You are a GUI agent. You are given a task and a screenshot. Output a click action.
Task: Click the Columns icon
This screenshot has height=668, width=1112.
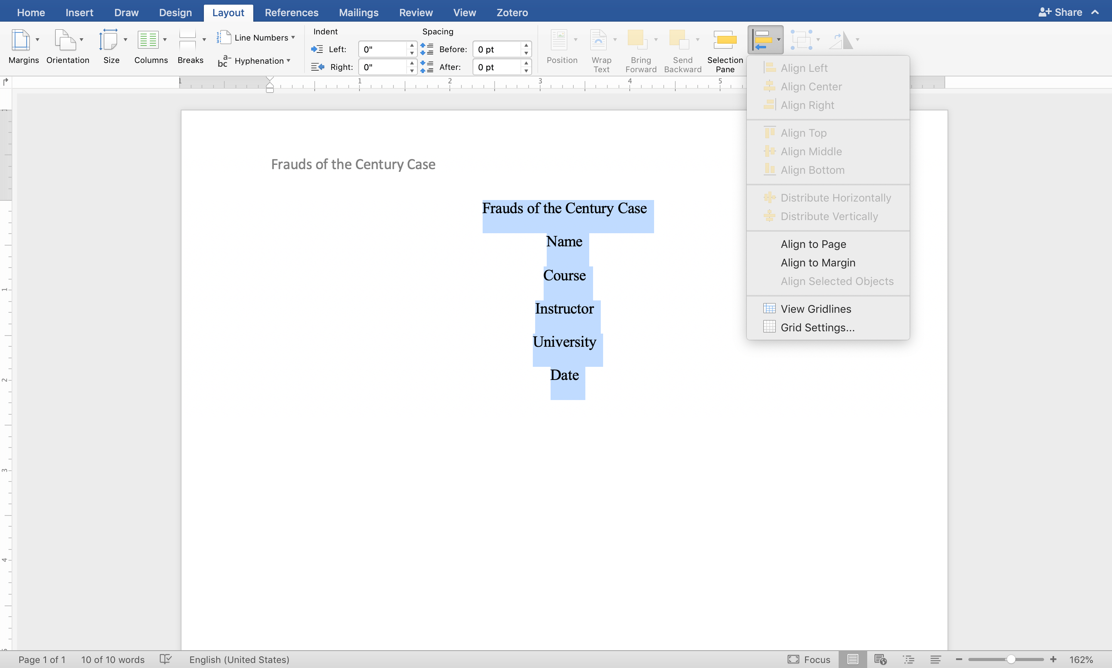(x=147, y=41)
